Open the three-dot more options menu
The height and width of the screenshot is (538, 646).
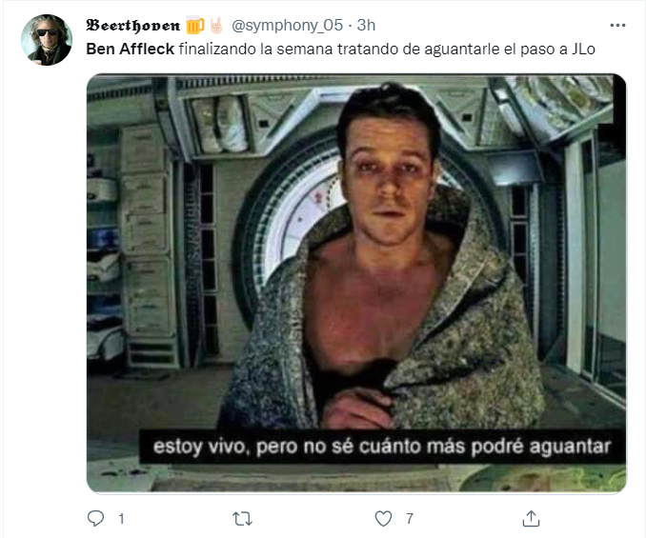[x=617, y=26]
